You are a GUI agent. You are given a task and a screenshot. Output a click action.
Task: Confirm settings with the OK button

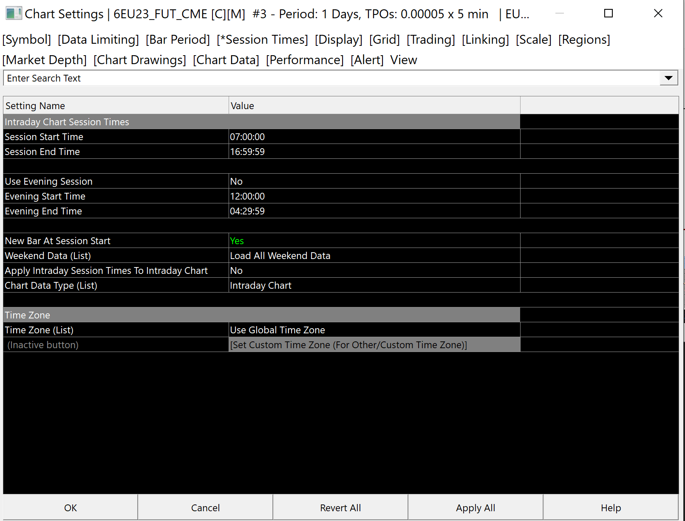tap(71, 507)
